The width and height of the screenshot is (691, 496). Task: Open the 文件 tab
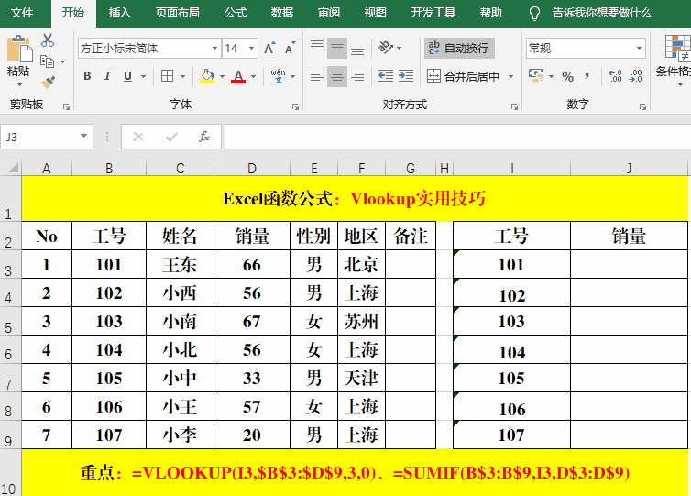22,13
